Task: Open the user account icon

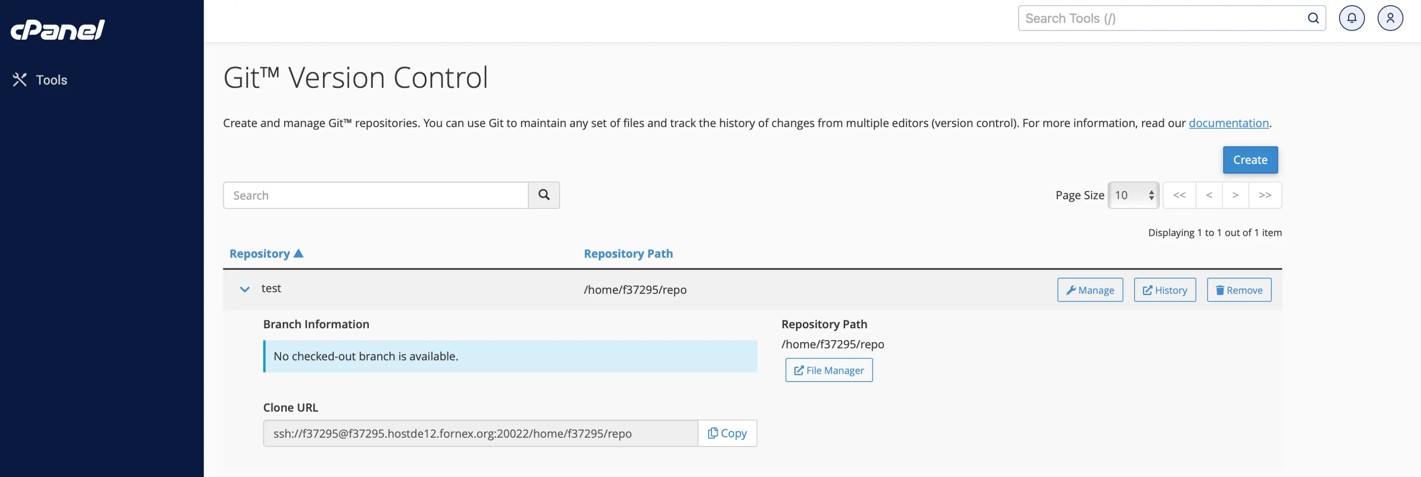Action: (x=1390, y=18)
